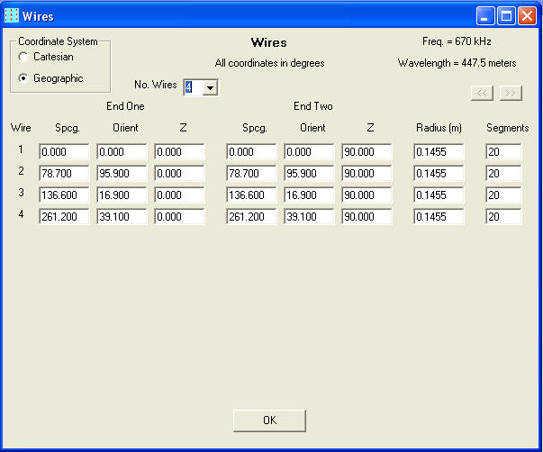The image size is (543, 452).
Task: Edit wire 4 End One Spcg. 261.200 field
Action: tap(64, 216)
